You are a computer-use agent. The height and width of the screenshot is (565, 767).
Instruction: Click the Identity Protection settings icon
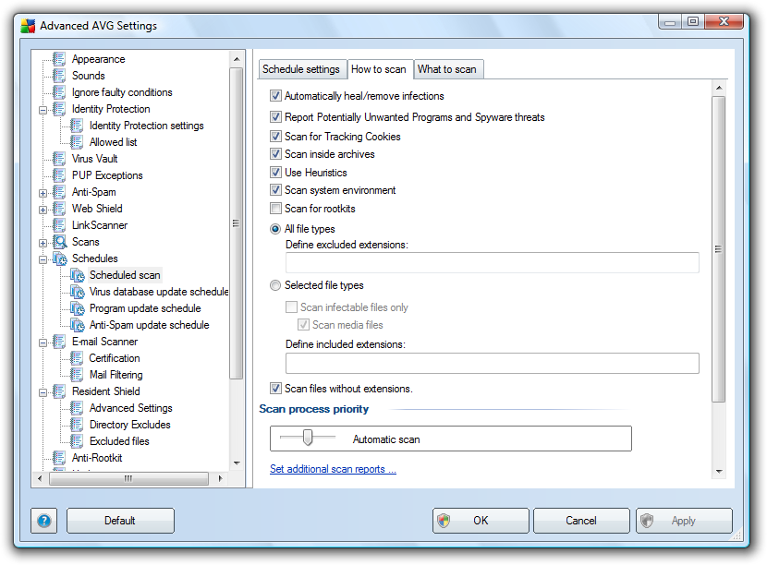[x=77, y=126]
